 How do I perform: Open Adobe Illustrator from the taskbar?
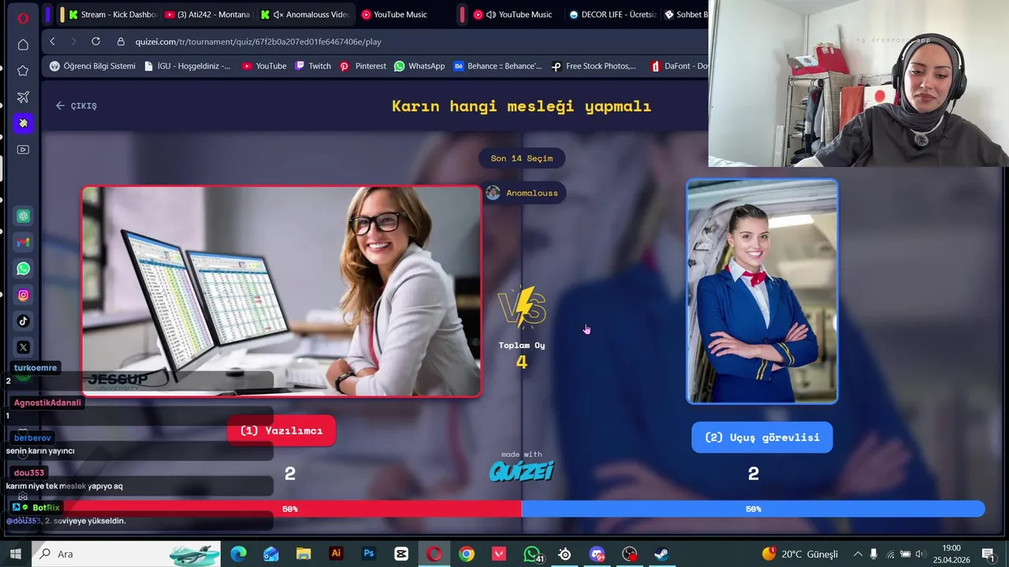point(336,554)
